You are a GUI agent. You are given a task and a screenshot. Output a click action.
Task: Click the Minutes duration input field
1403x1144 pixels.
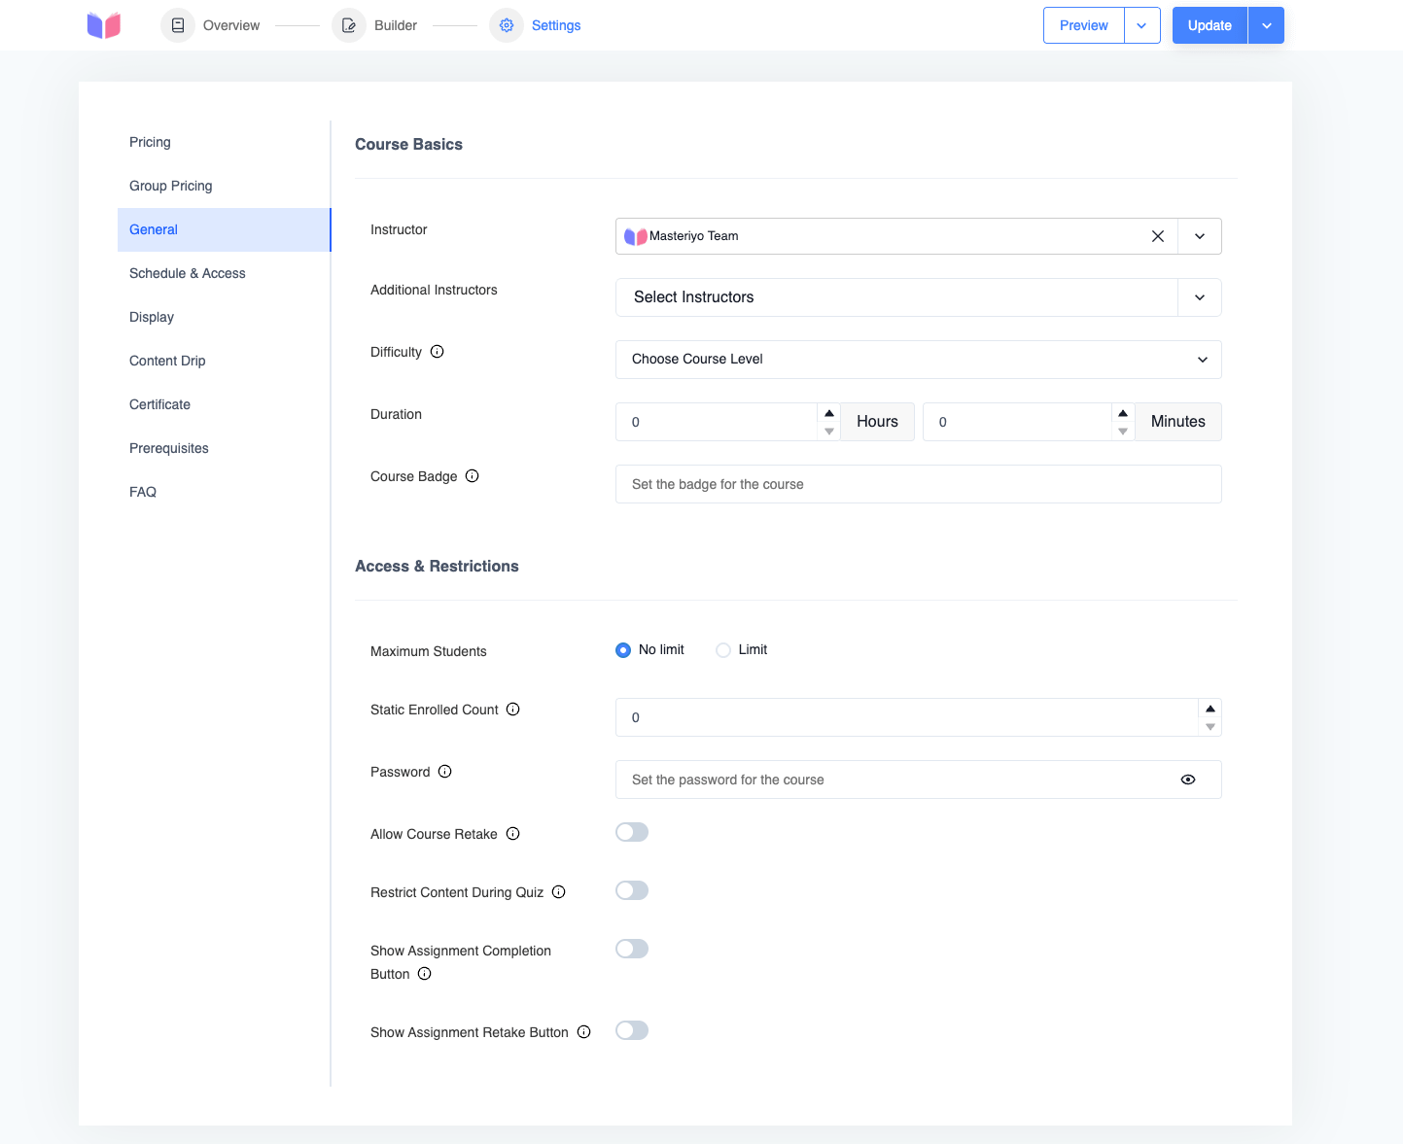pyautogui.click(x=1017, y=422)
